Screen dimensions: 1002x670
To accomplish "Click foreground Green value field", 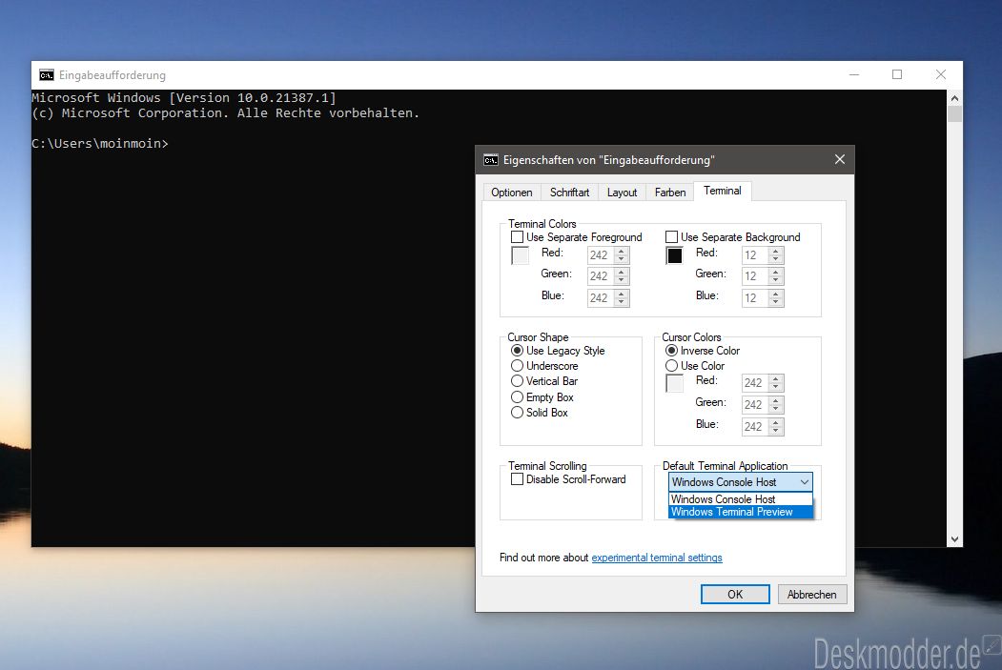I will pos(601,276).
